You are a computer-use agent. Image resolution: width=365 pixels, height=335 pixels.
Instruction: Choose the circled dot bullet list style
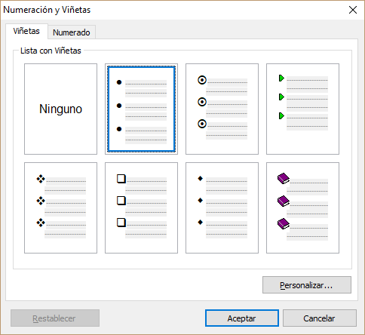click(x=222, y=109)
